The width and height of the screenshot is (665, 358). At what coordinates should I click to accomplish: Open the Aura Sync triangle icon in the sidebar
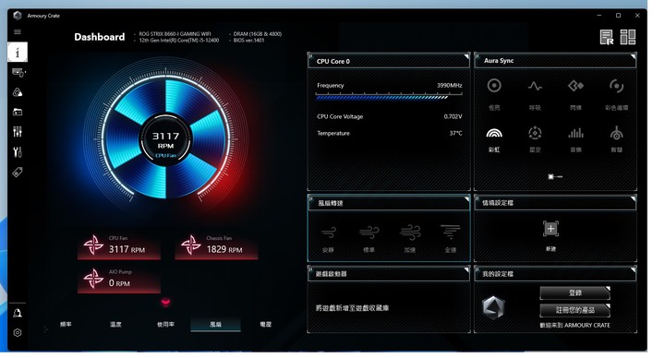click(x=18, y=92)
